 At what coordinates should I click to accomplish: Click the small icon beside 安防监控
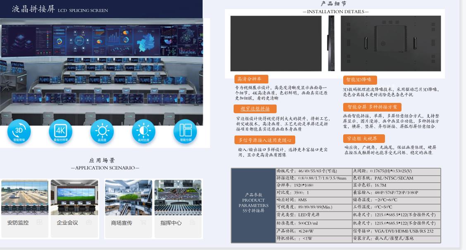point(40,222)
